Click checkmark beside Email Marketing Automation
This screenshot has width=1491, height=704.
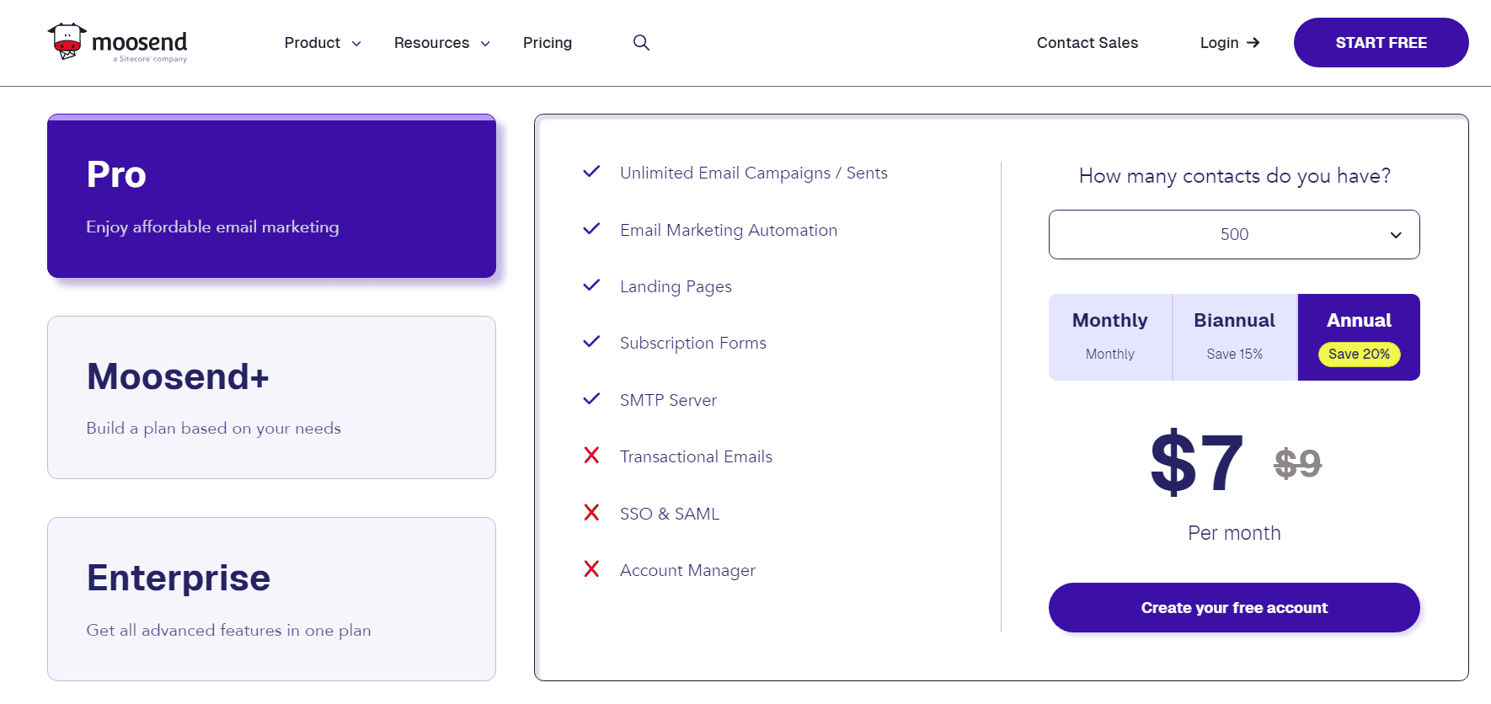click(x=591, y=229)
